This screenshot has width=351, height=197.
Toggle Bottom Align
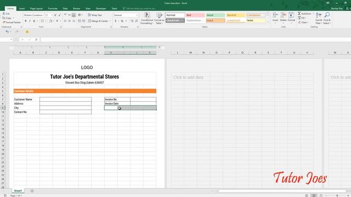click(x=73, y=15)
